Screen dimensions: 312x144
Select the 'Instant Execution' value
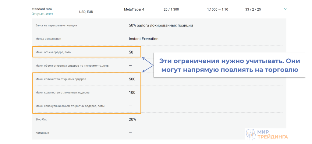pos(144,39)
